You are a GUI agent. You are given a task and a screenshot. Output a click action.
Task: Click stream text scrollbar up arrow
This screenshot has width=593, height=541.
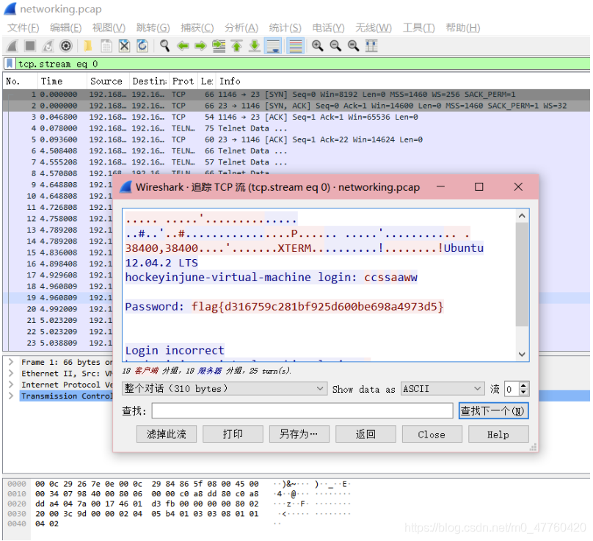522,216
